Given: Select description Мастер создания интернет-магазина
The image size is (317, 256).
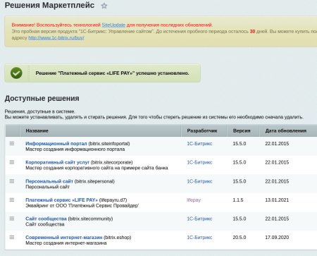Looking at the screenshot, I should point(66,243).
